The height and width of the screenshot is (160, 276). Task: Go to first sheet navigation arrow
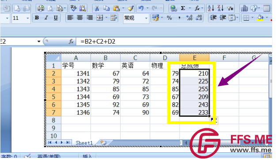pyautogui.click(x=50, y=142)
